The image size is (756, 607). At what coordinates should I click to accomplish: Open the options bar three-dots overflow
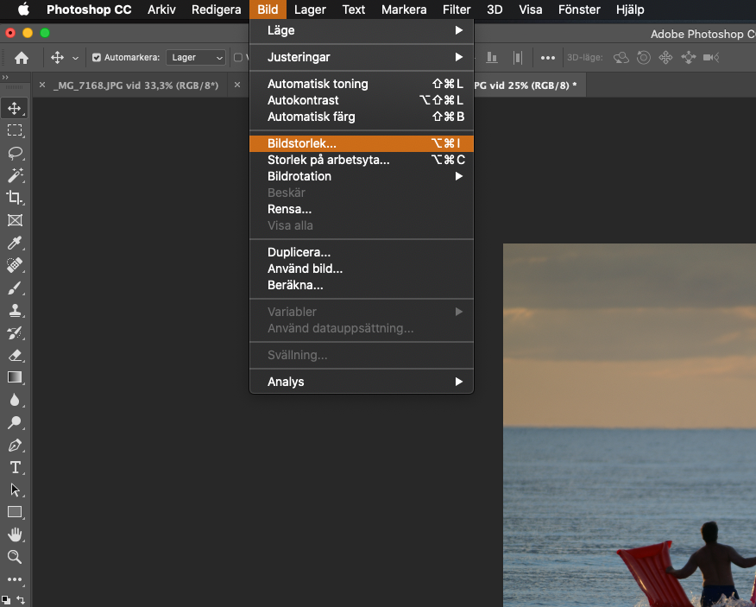pyautogui.click(x=548, y=58)
